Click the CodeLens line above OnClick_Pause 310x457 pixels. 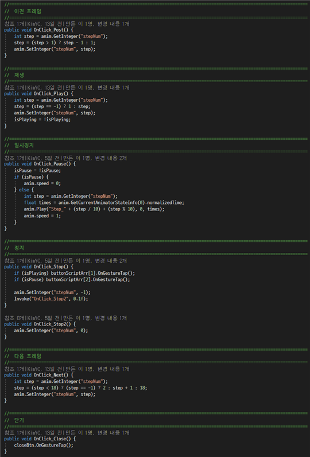(x=65, y=158)
